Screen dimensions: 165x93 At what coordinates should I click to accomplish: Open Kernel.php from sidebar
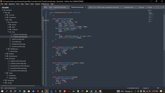coord(14,51)
